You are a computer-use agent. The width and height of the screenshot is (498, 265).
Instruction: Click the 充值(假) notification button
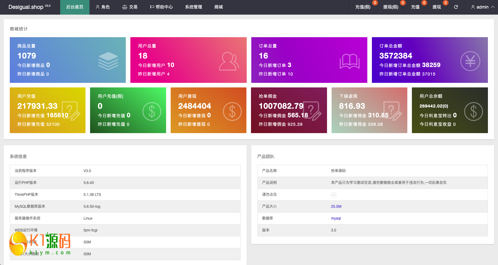363,7
